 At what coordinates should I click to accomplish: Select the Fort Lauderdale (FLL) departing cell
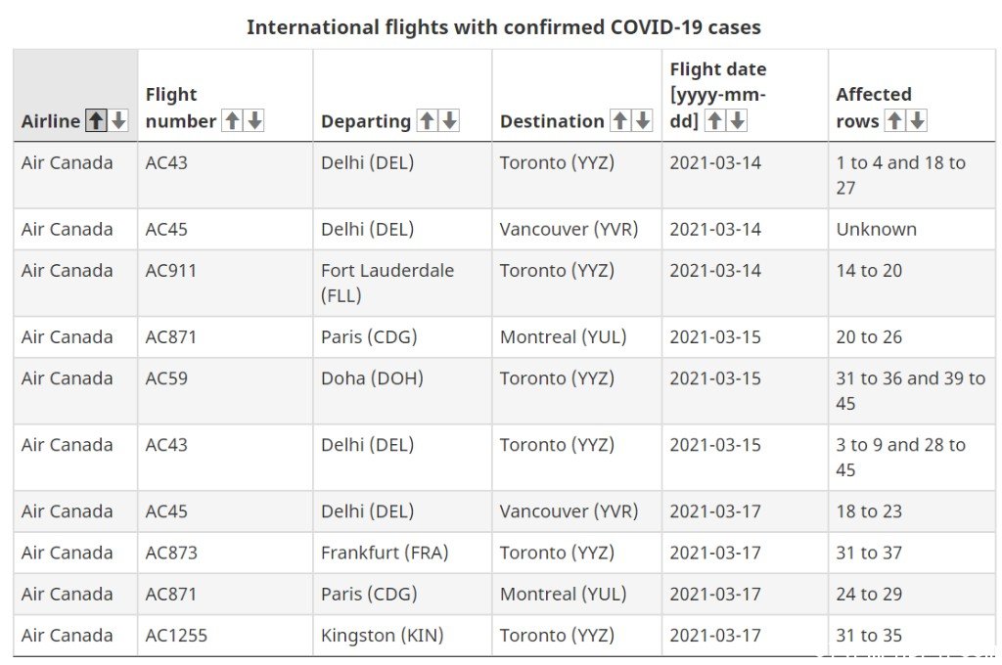tap(402, 283)
